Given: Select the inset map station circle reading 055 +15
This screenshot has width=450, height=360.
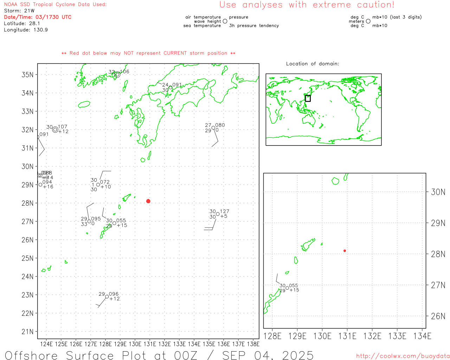Looking at the screenshot, I should (287, 288).
